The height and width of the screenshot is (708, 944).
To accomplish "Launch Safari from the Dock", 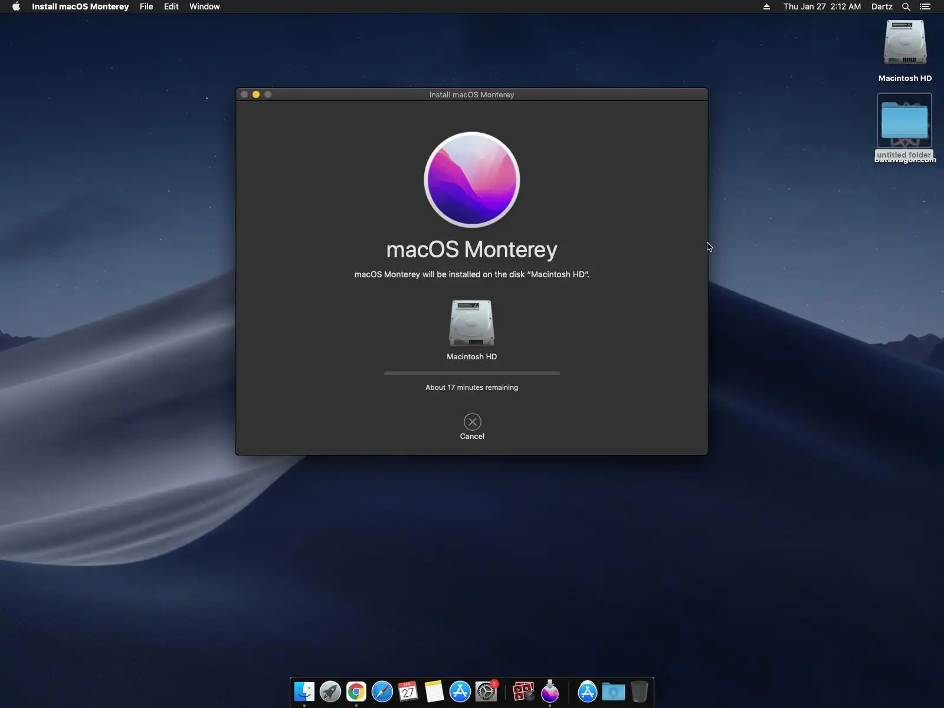I will [382, 691].
